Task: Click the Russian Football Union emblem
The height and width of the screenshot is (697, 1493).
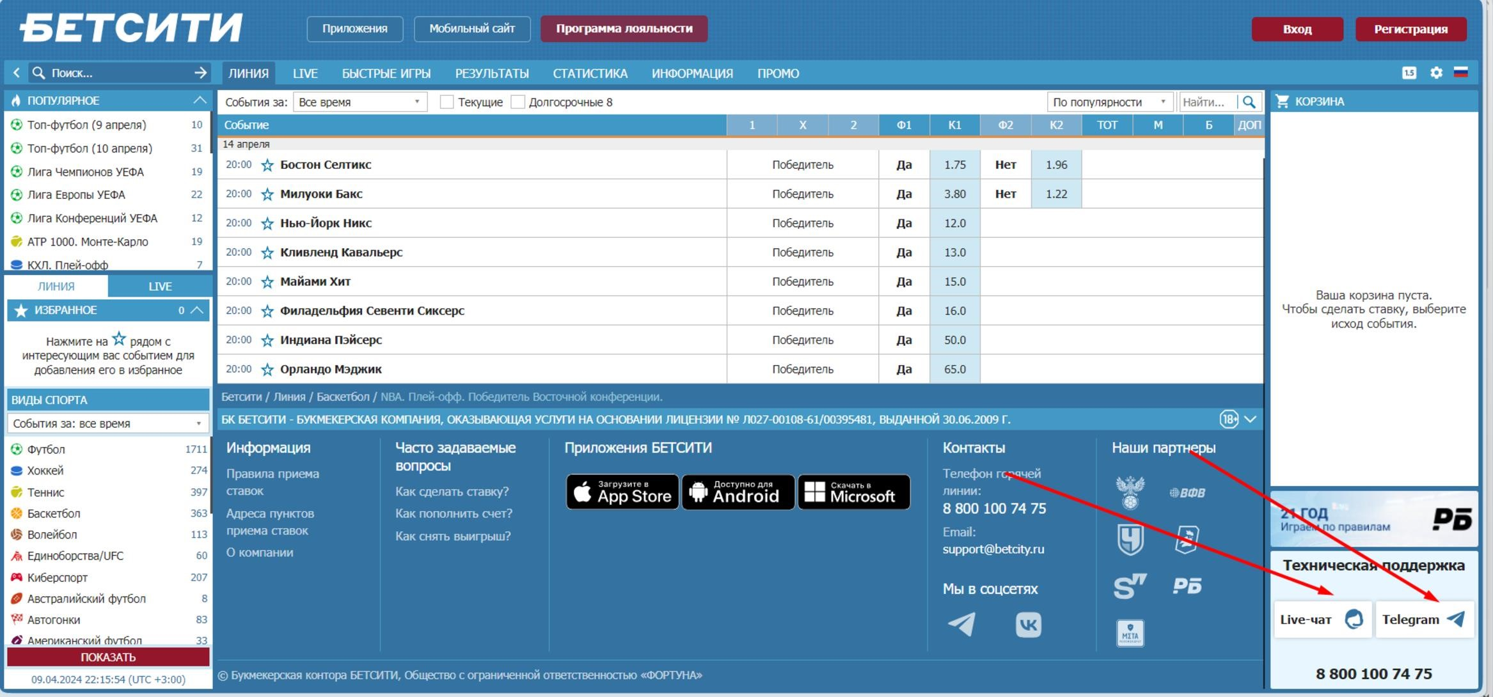Action: (x=1130, y=492)
